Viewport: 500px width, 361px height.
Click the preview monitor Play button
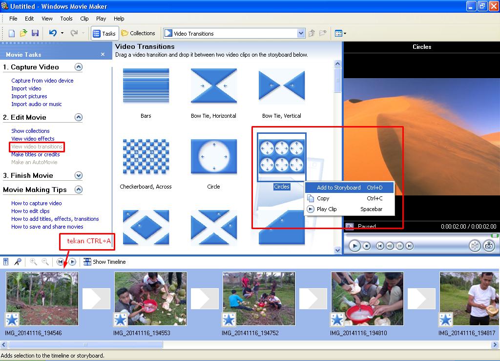pyautogui.click(x=354, y=246)
